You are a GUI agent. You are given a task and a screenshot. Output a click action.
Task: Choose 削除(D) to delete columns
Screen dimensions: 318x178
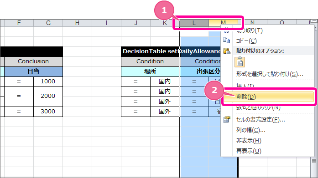tap(269, 97)
